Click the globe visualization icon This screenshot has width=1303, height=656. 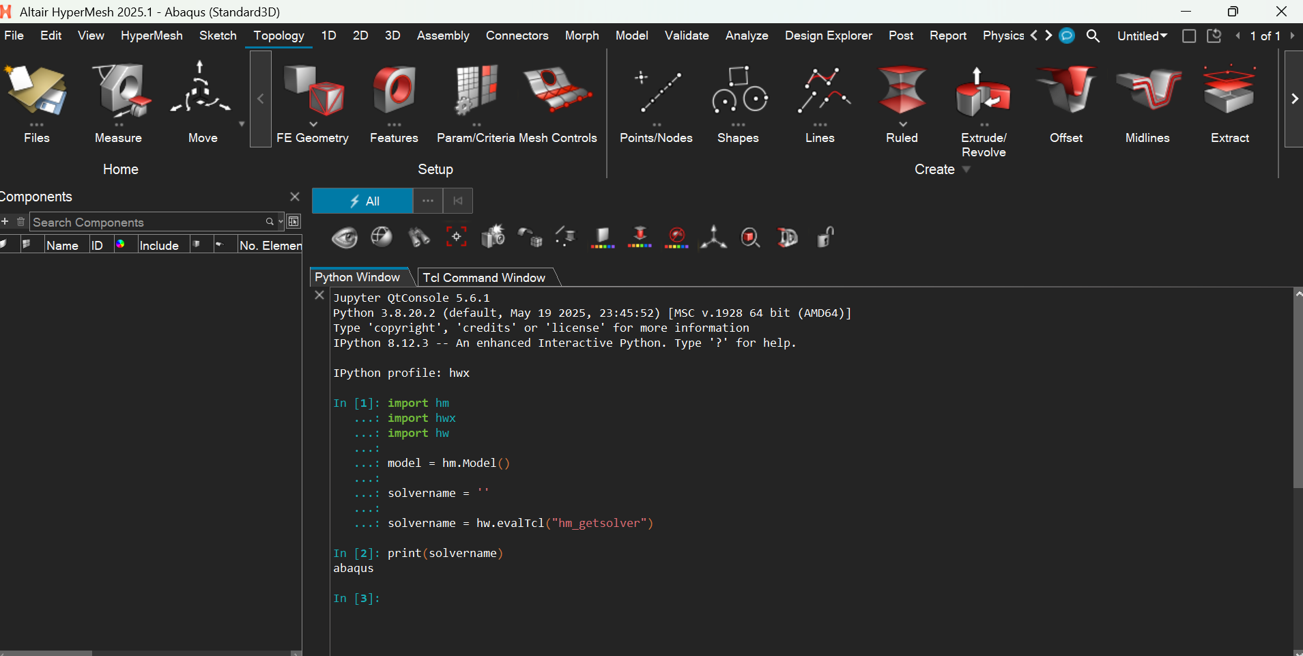(x=382, y=237)
